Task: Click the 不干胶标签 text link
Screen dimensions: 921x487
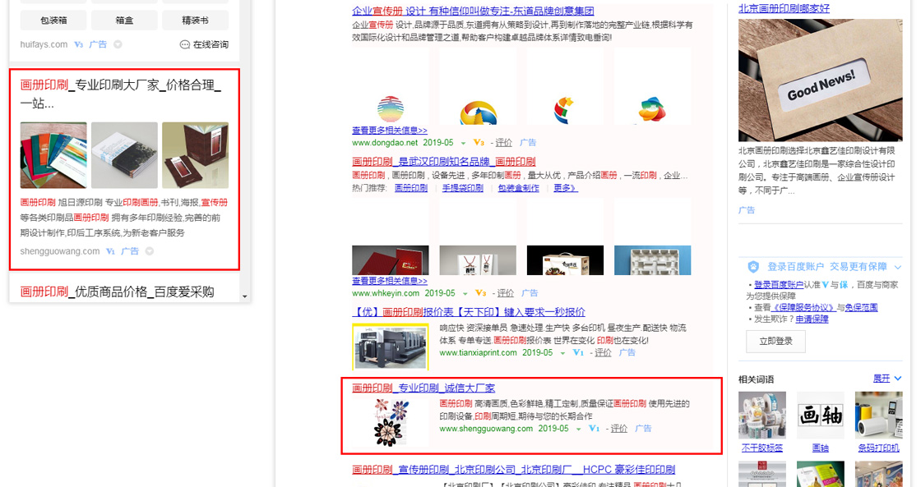Action: tap(761, 448)
